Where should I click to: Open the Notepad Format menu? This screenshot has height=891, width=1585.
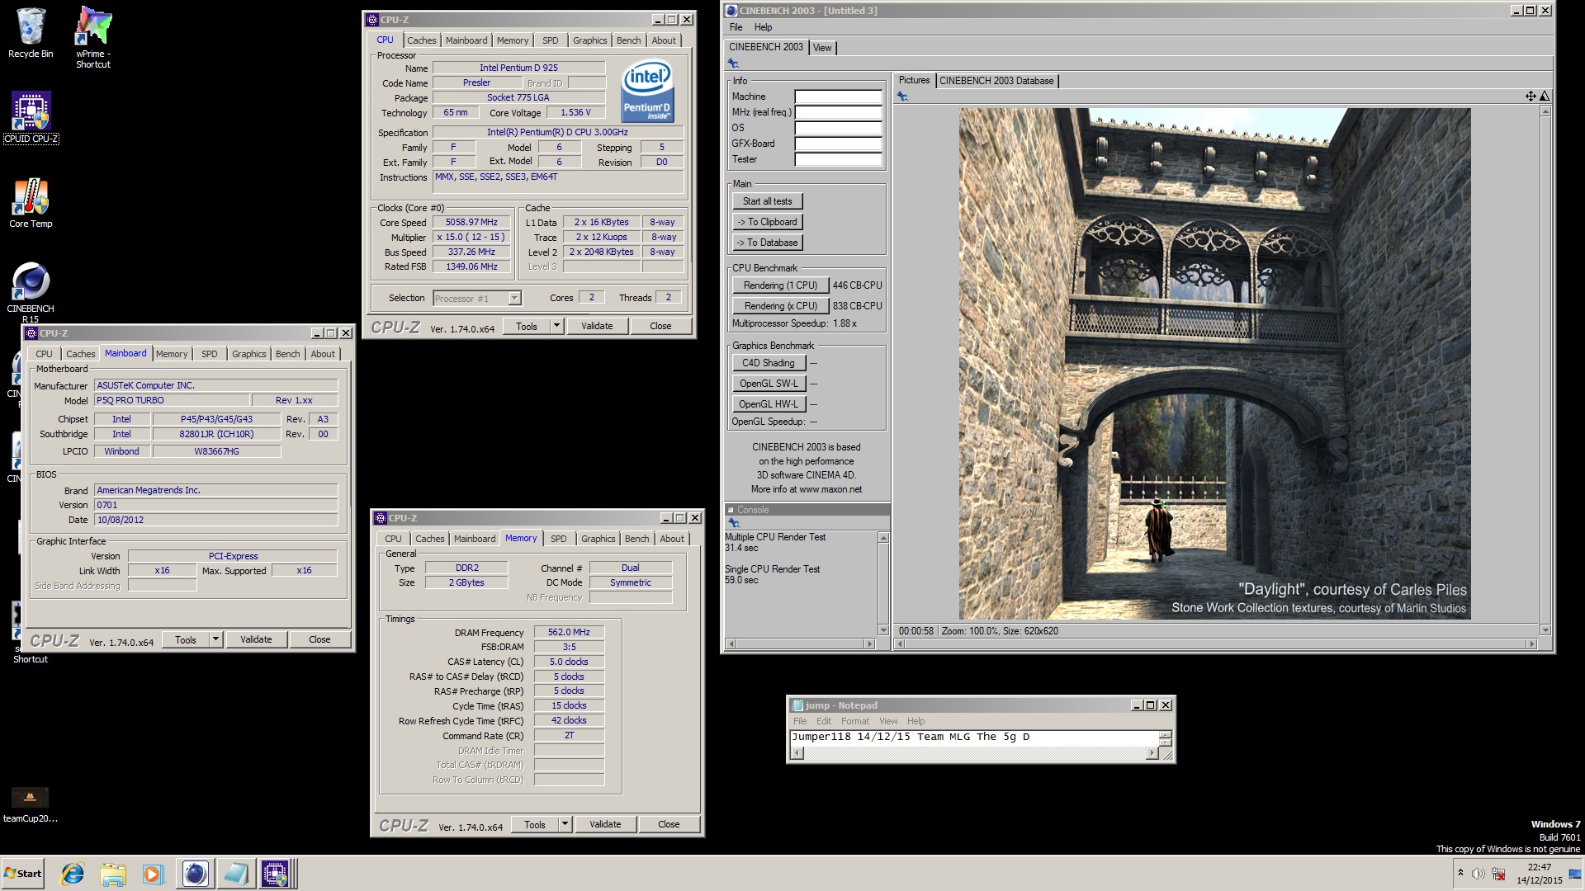click(854, 721)
